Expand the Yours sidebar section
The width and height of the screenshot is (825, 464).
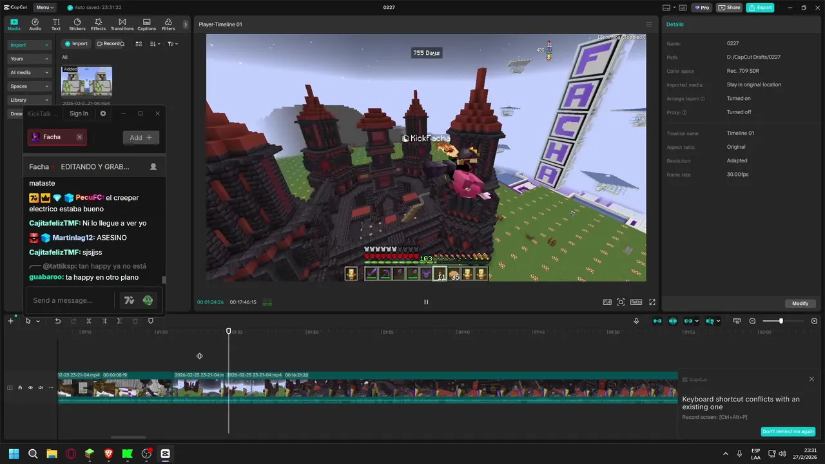(x=29, y=59)
